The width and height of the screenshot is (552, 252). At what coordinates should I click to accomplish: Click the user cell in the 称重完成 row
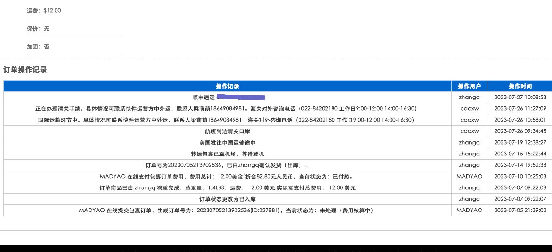click(469, 187)
